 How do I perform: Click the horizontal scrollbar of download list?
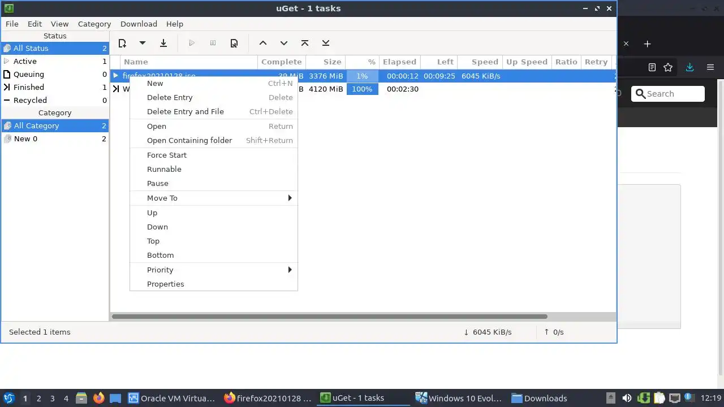(330, 317)
